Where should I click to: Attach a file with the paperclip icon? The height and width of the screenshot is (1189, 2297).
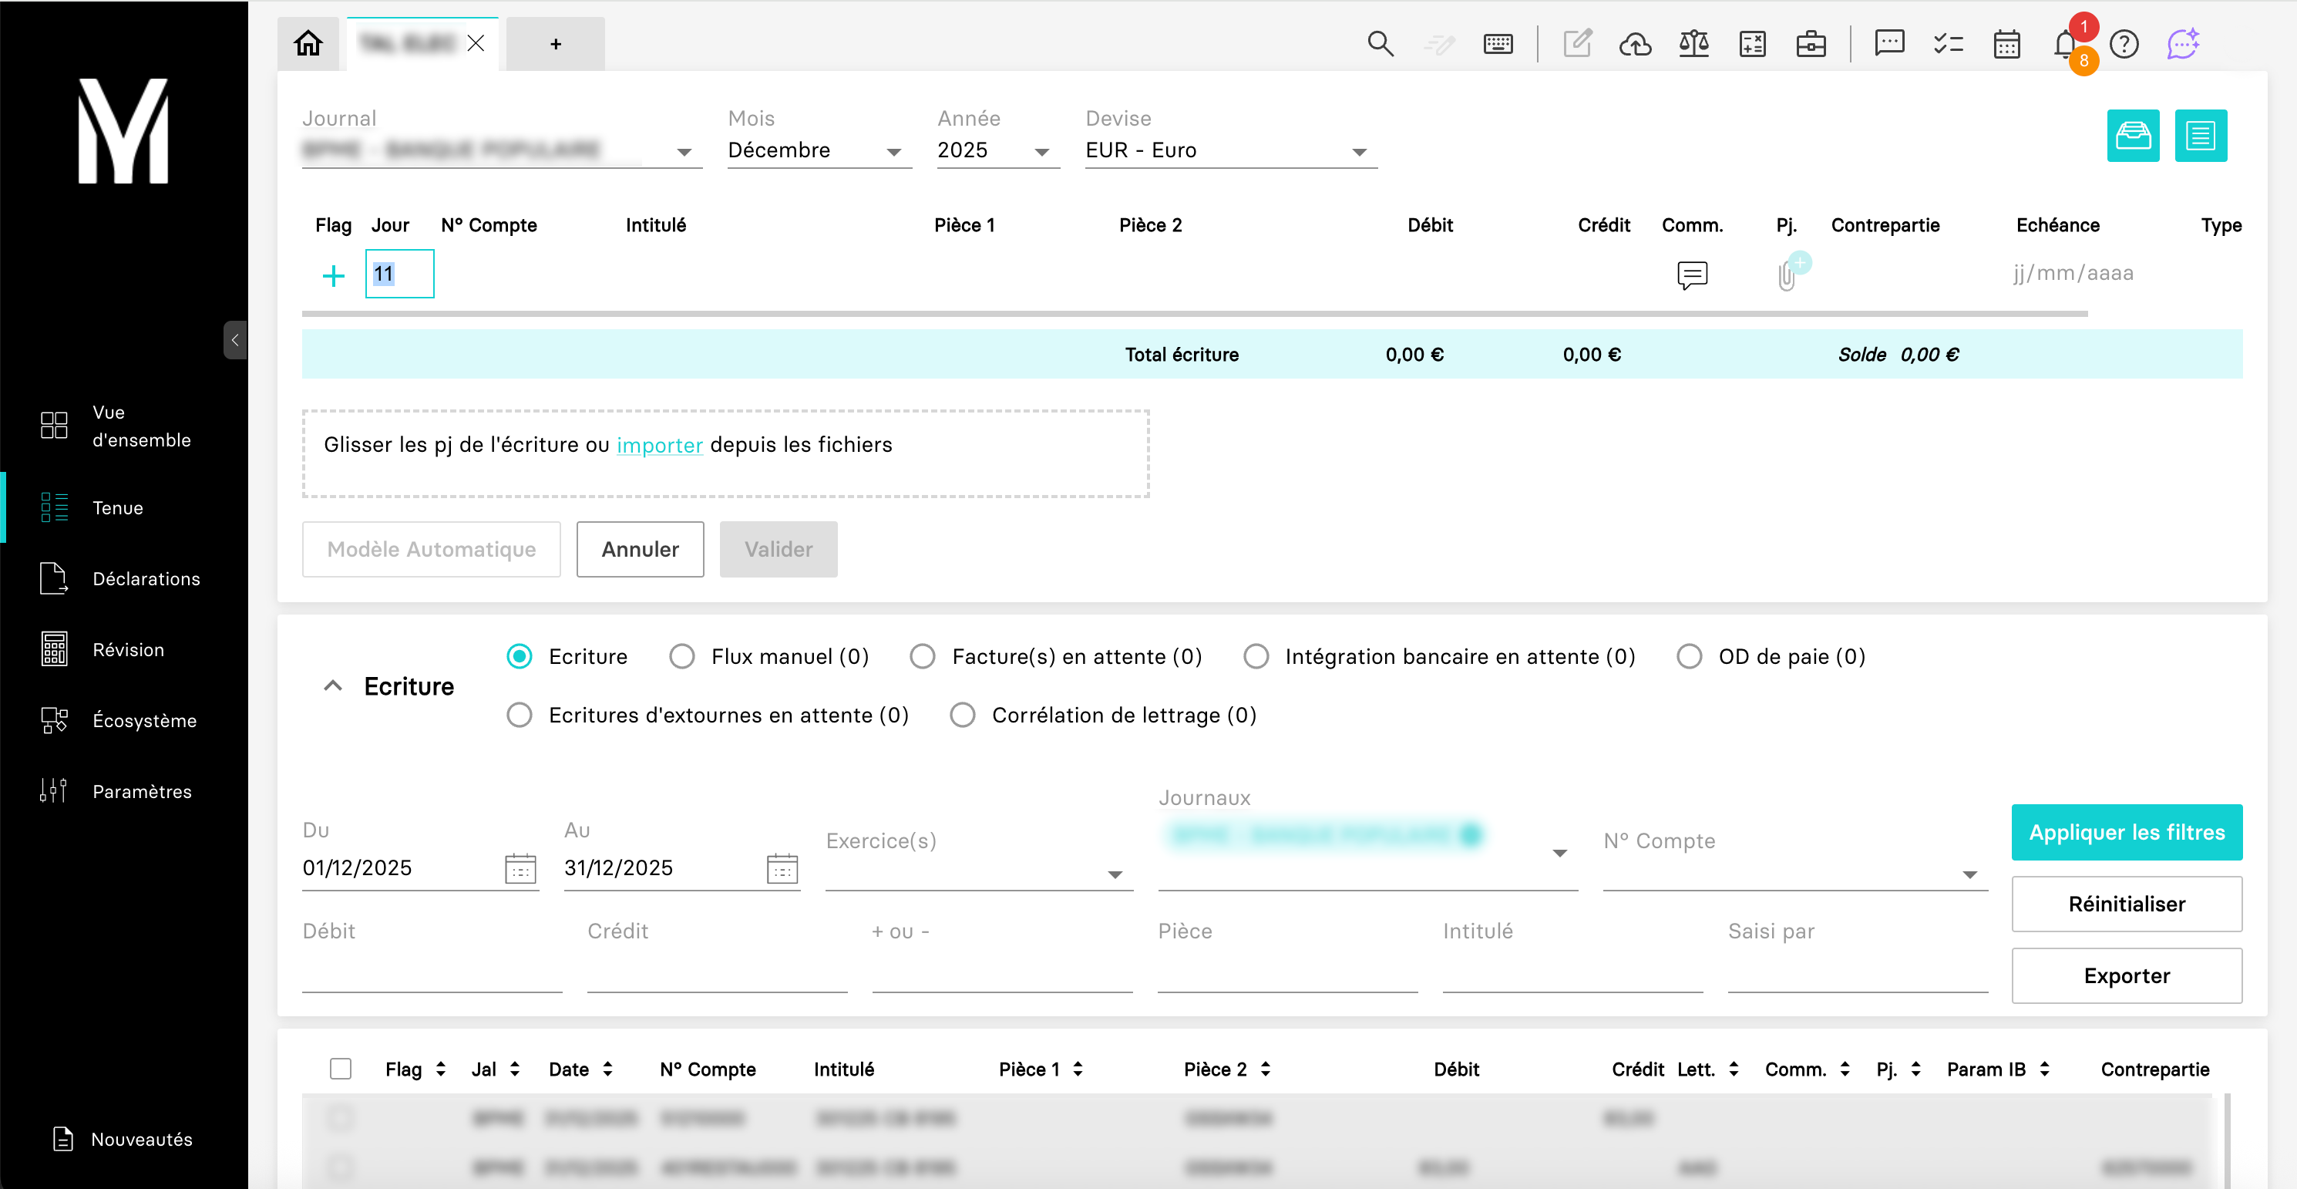pos(1787,274)
